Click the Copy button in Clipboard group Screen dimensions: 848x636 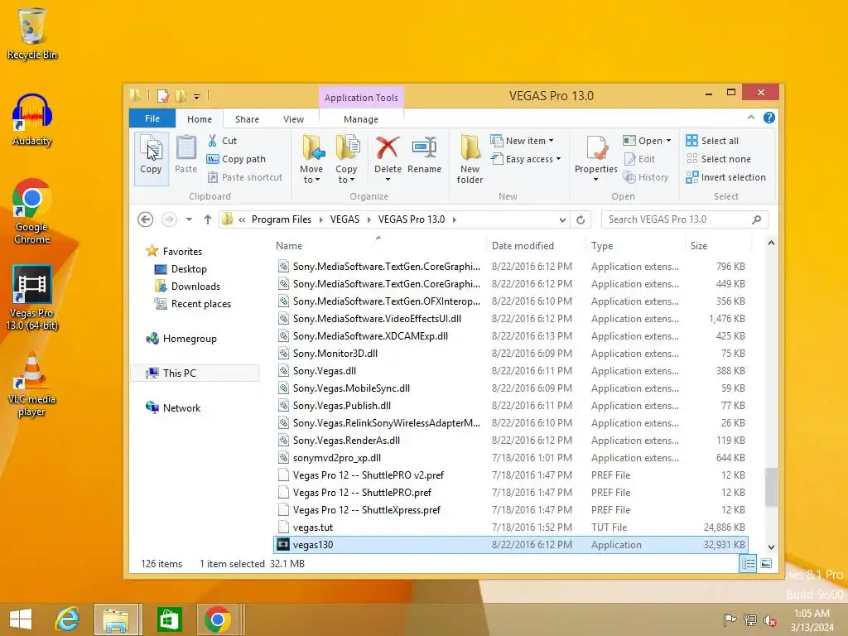click(151, 157)
